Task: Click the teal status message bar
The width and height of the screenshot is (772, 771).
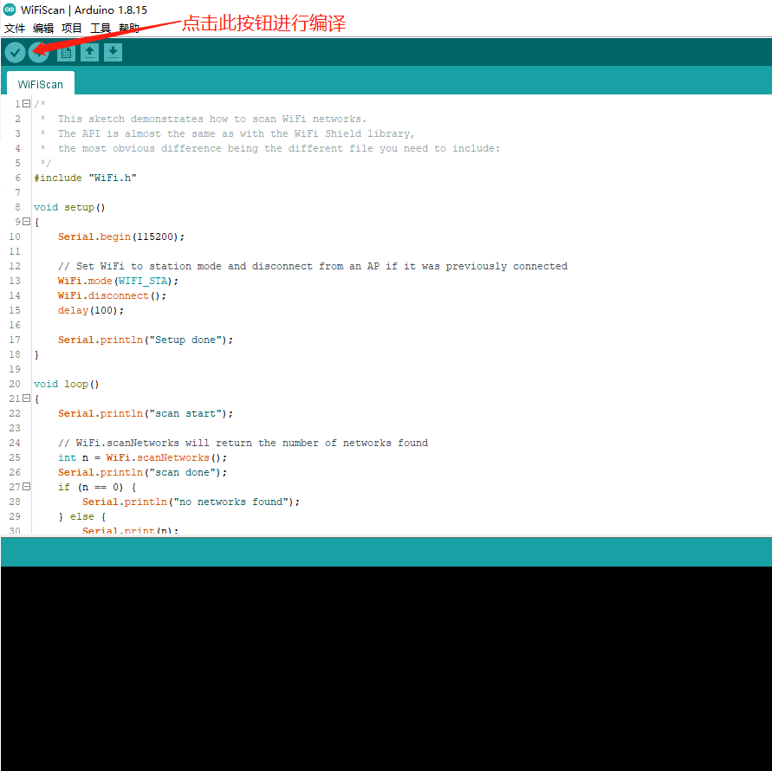Action: pos(386,552)
